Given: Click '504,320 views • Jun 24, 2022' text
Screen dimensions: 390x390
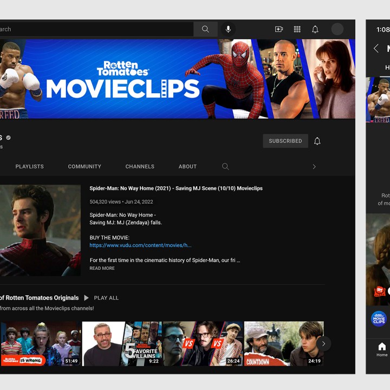Looking at the screenshot, I should [121, 201].
